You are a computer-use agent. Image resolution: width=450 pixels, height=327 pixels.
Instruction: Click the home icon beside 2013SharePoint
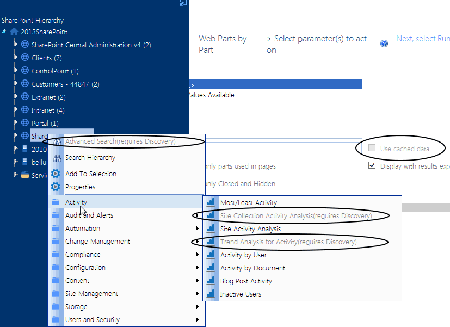[14, 31]
